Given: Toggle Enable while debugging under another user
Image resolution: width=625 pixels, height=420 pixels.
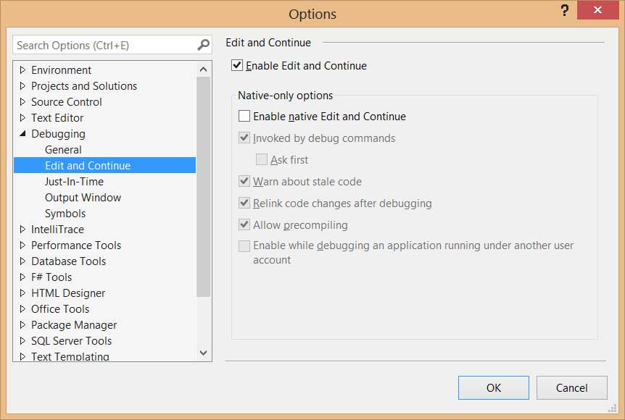Looking at the screenshot, I should point(244,246).
